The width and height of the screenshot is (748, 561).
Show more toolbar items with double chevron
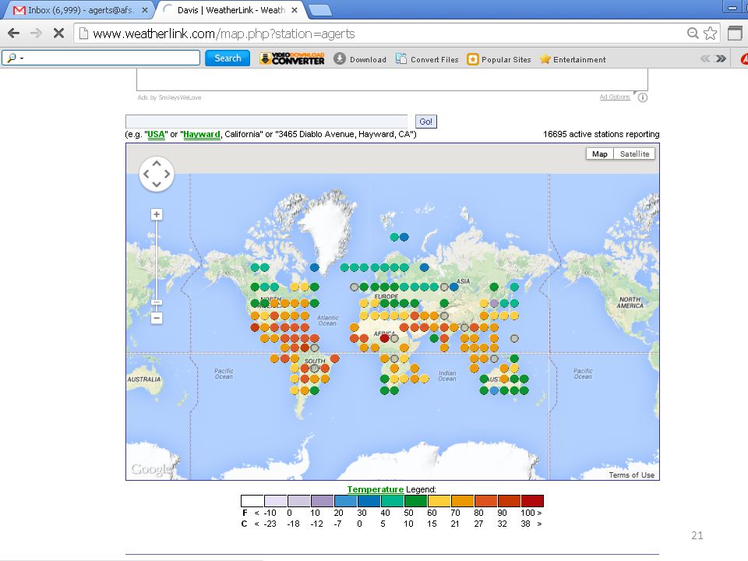(721, 58)
